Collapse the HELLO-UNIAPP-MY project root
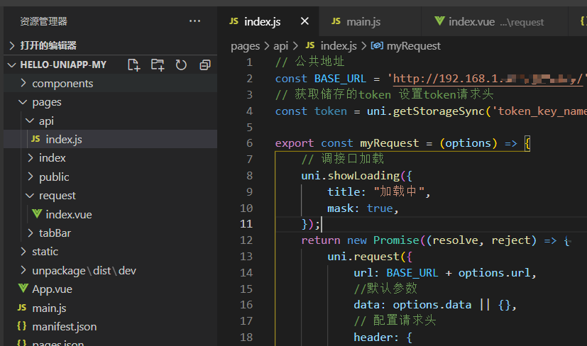This screenshot has width=587, height=346. pyautogui.click(x=12, y=65)
